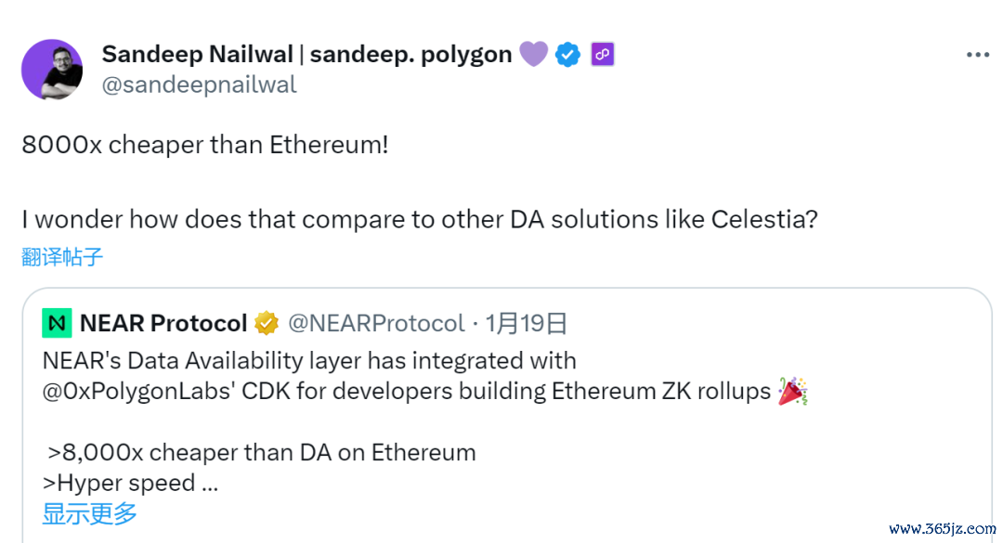Click the "8000x cheaper than Ethereum!" text
The width and height of the screenshot is (1003, 543).
205,146
